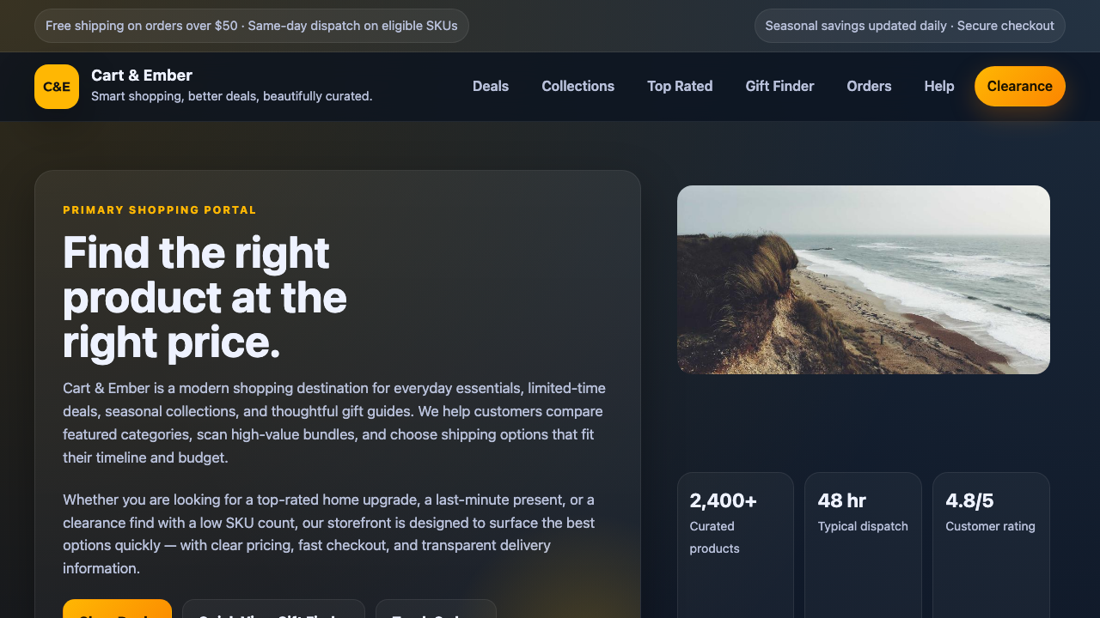Click the Cart & Ember brand name

[x=142, y=75]
